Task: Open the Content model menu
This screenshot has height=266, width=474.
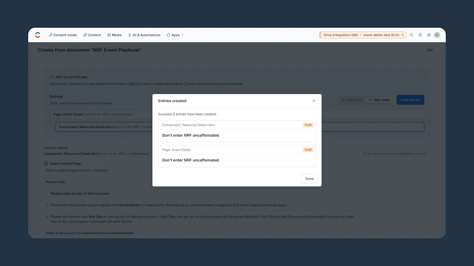Action: (x=63, y=35)
